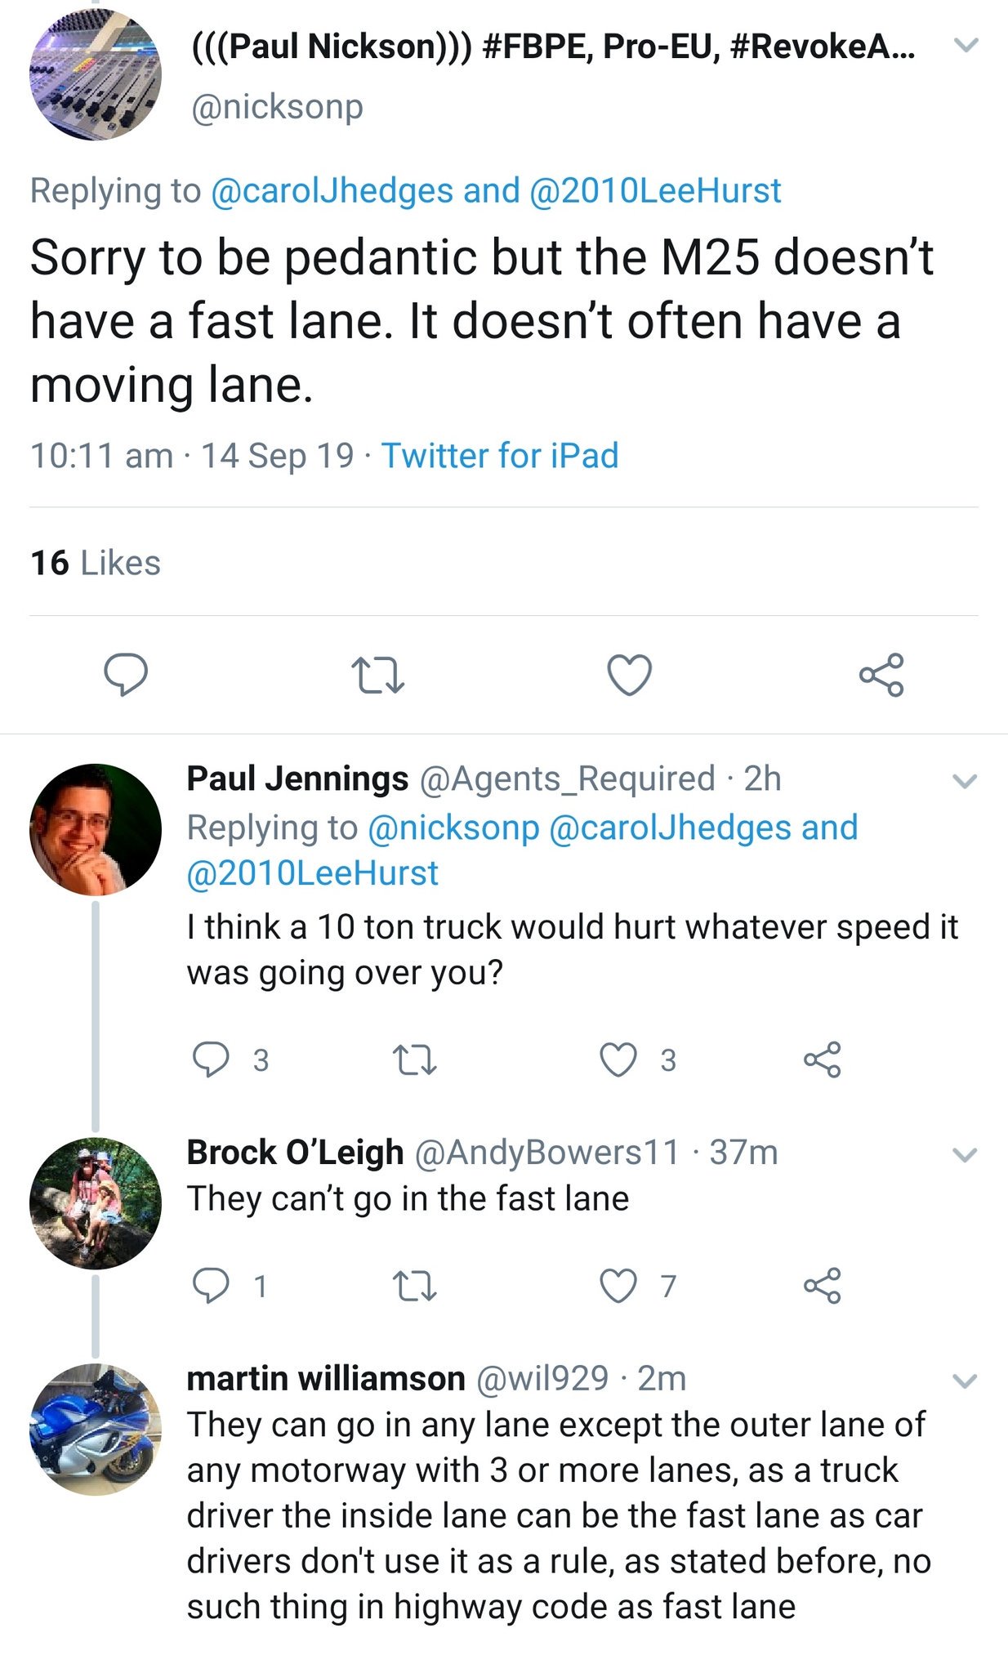Like Paul Jennings' 10 ton truck reply
Viewport: 1008px width, 1673px height.
point(618,1060)
